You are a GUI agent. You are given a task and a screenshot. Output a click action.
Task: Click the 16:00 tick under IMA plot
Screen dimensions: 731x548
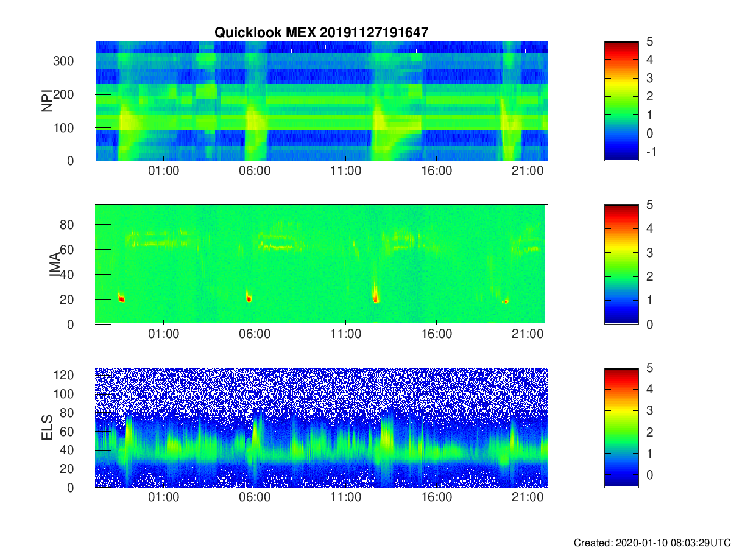point(437,335)
